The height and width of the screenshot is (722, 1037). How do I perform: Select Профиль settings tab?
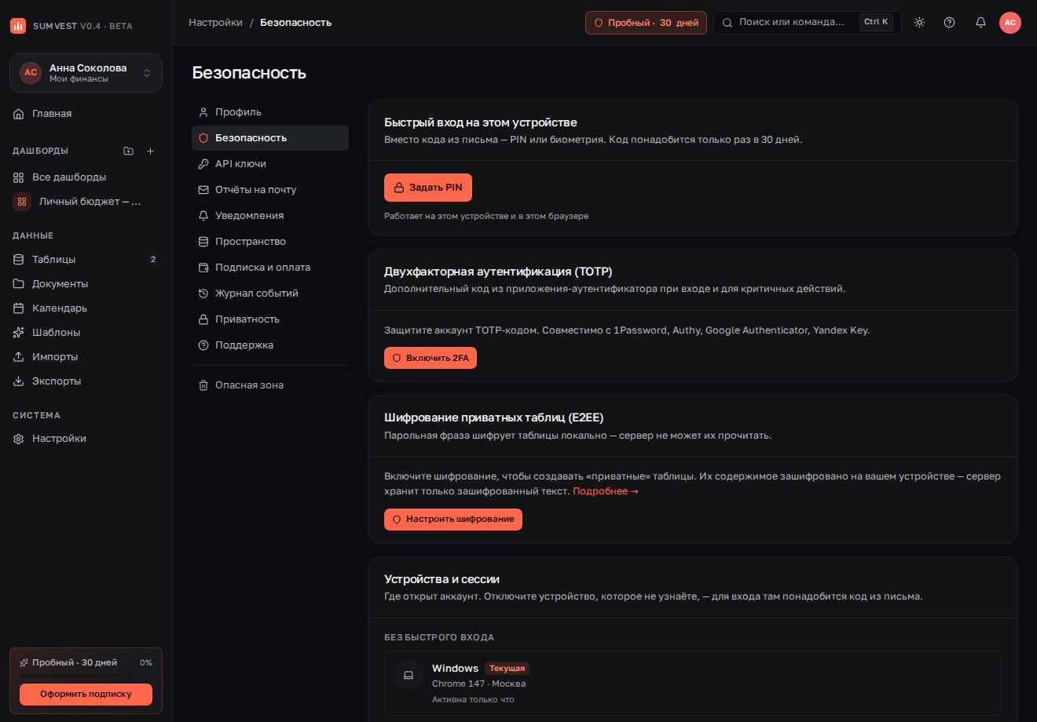(x=270, y=112)
